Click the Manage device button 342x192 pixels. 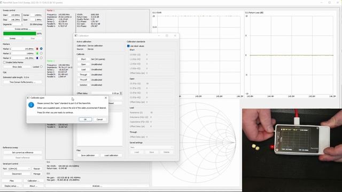[37, 174]
